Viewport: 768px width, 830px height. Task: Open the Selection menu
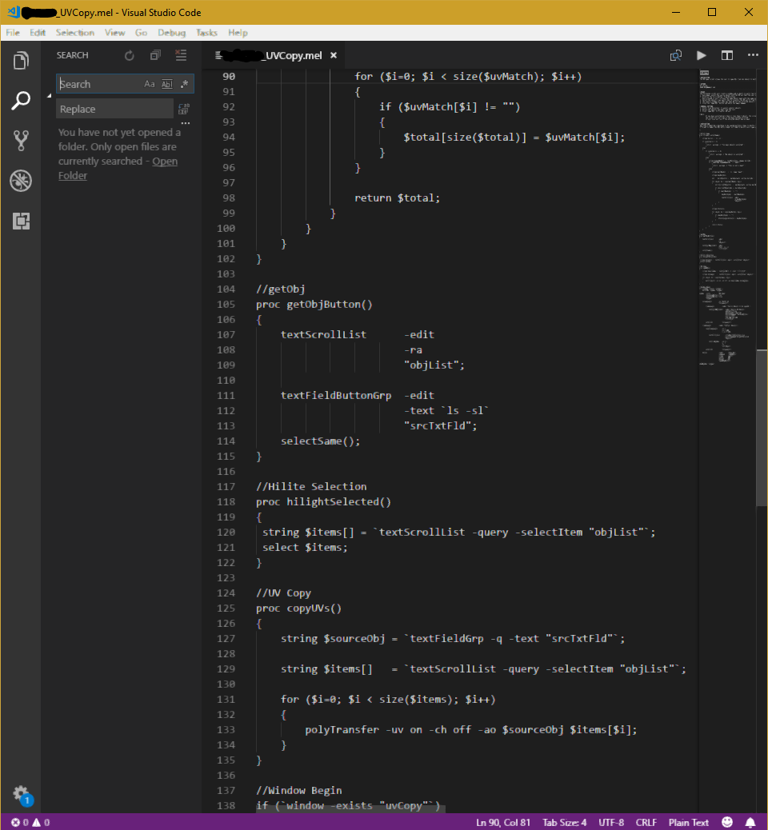click(74, 33)
